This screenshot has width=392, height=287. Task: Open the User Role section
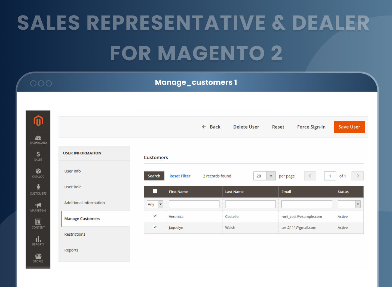tap(73, 187)
